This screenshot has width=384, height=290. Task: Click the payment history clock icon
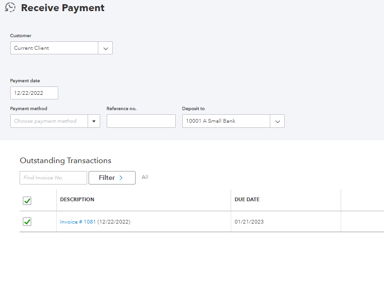10,8
